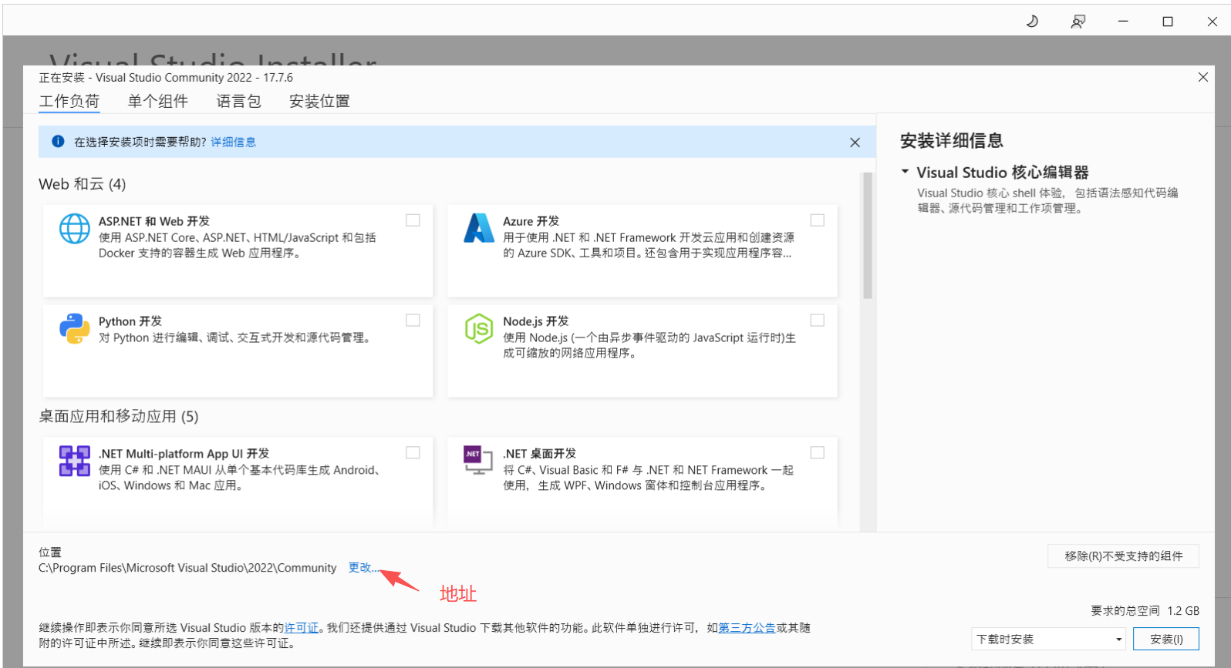1231x668 pixels.
Task: Collapse Visual Studio 核心编辑器 section
Action: [906, 172]
